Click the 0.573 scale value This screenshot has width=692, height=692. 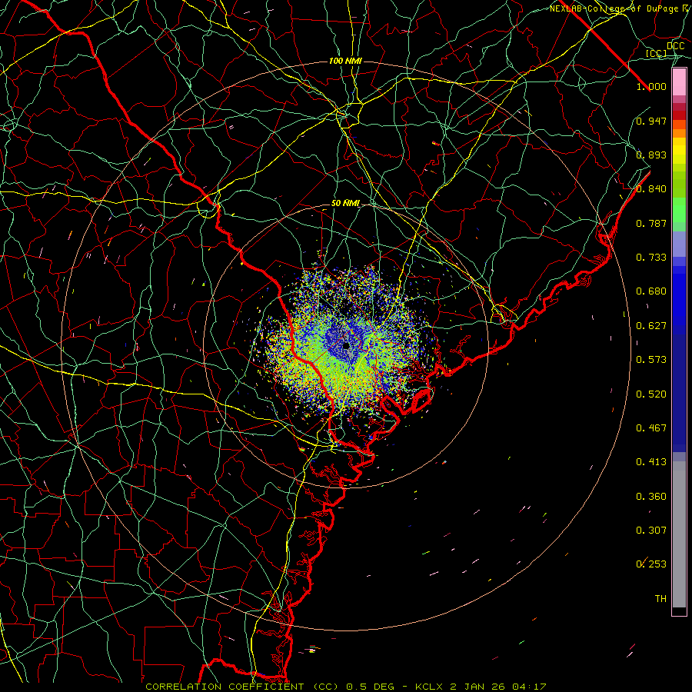click(651, 360)
